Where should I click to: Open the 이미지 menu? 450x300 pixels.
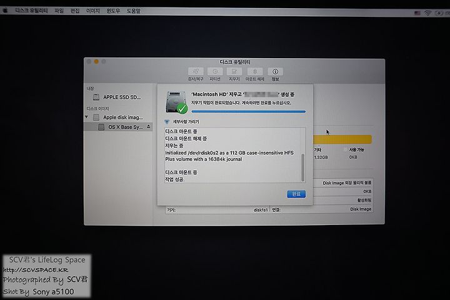[93, 11]
